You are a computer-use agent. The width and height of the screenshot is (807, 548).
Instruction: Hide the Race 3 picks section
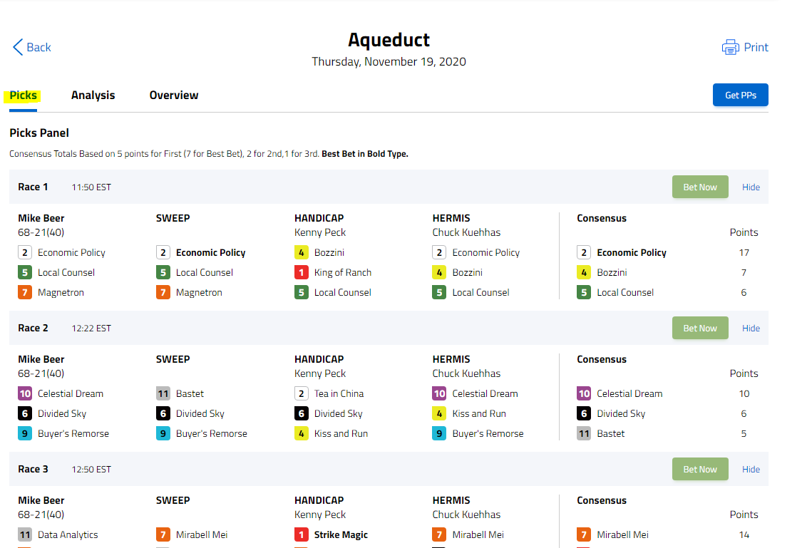[751, 470]
